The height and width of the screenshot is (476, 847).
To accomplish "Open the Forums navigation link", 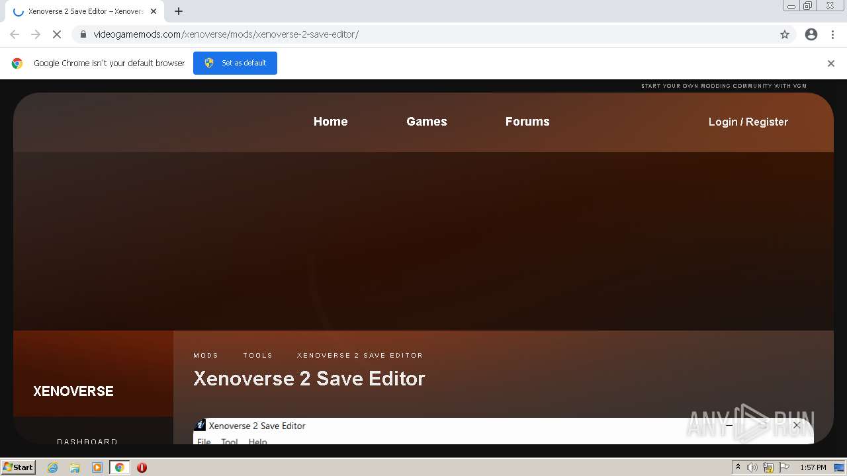I will click(527, 122).
